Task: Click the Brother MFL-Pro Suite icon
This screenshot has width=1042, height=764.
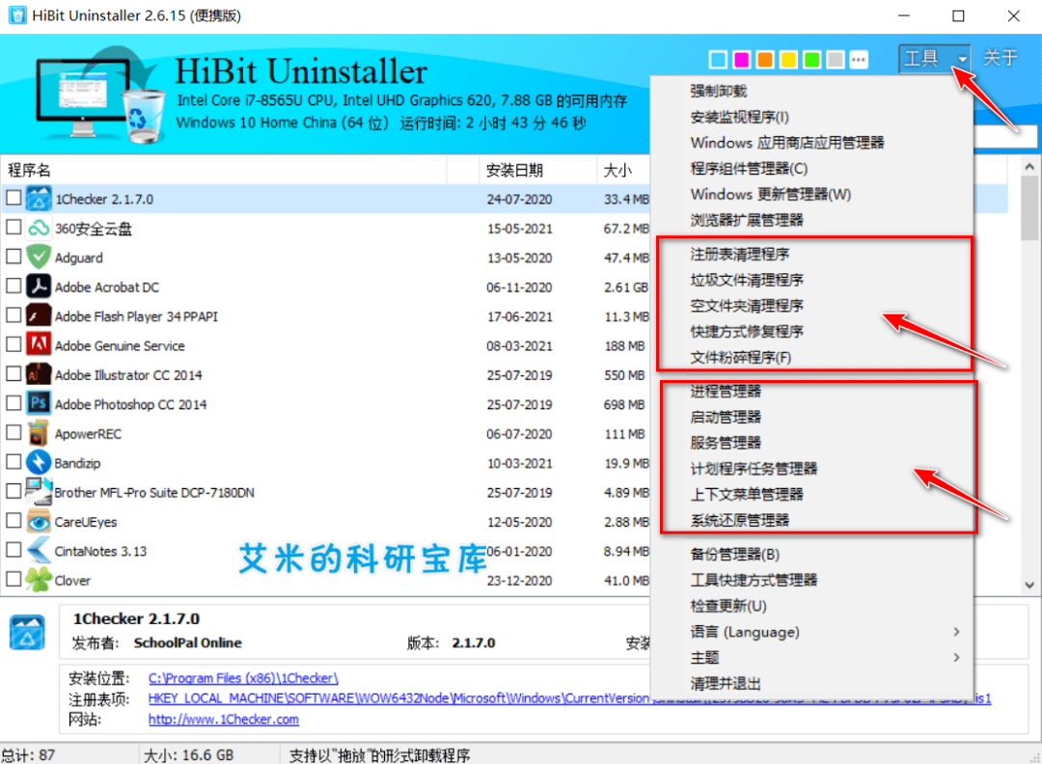Action: coord(39,492)
